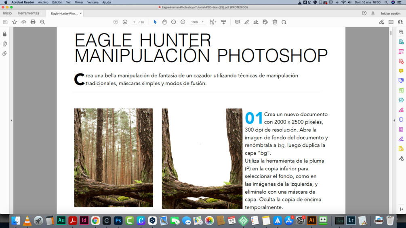Image resolution: width=406 pixels, height=228 pixels.
Task: Click the page number input field
Action: click(134, 22)
